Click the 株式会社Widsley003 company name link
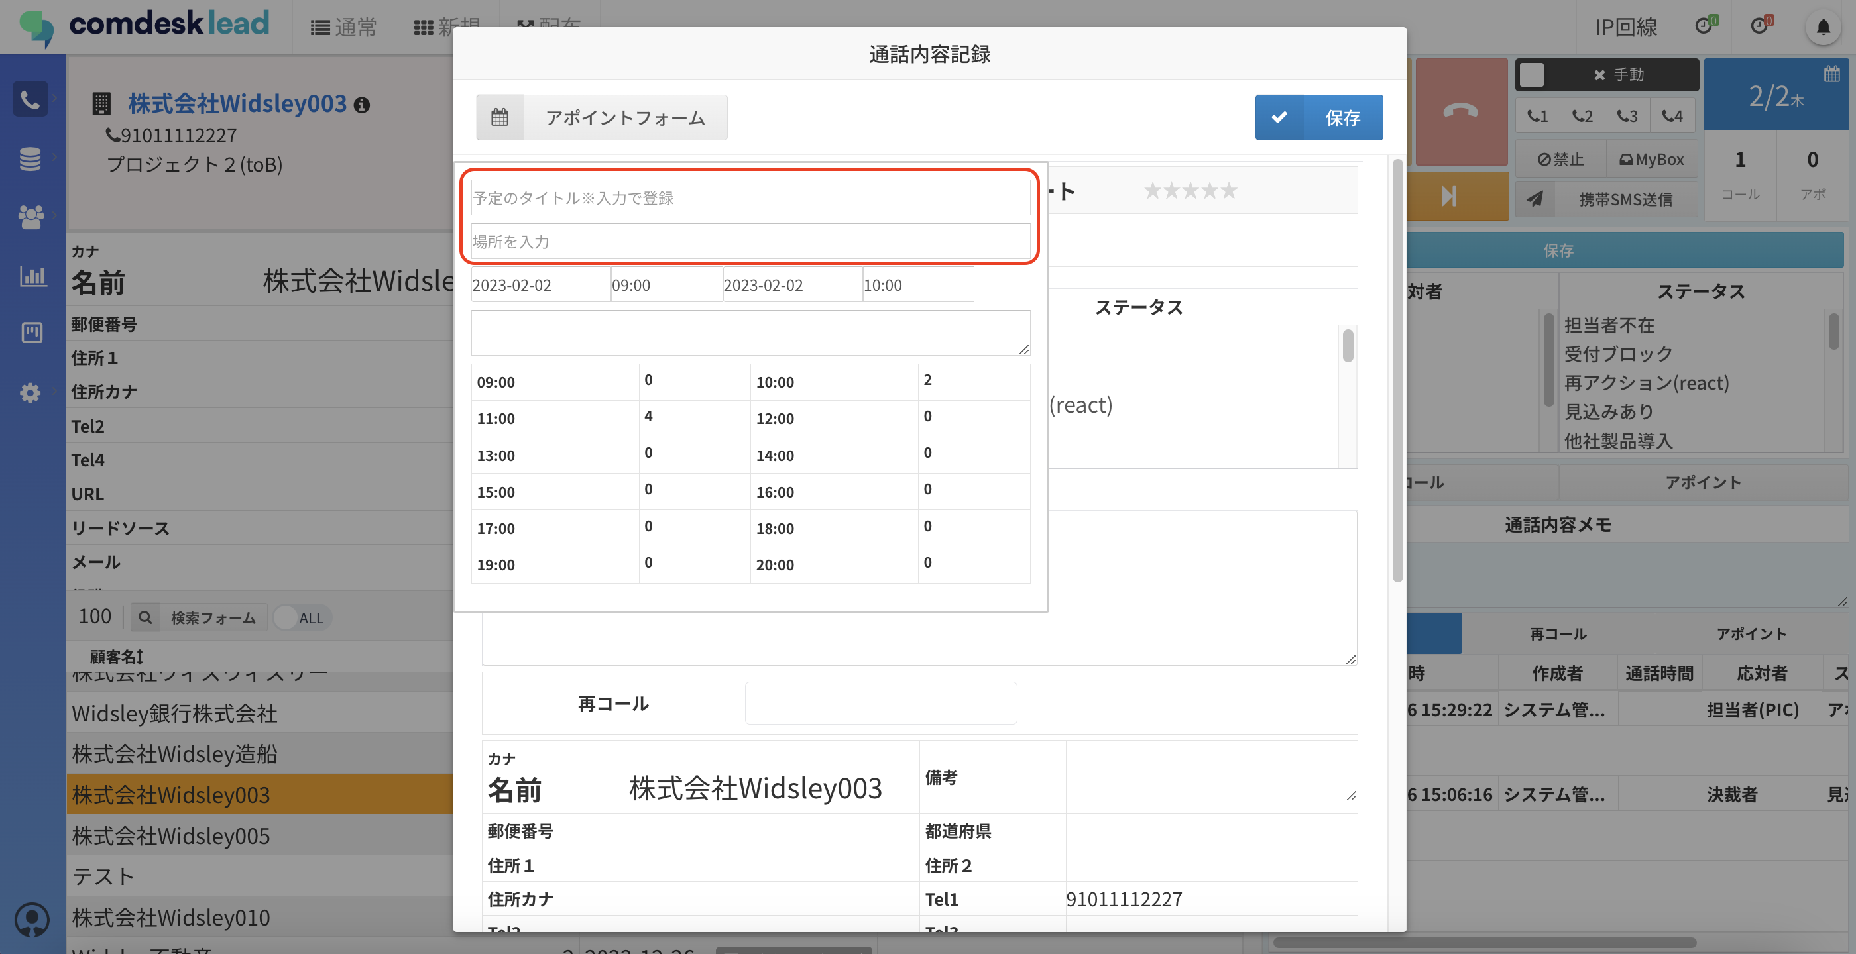Image resolution: width=1856 pixels, height=954 pixels. pos(237,103)
